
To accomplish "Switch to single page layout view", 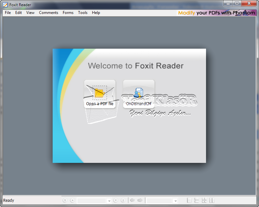I will [x=189, y=201].
